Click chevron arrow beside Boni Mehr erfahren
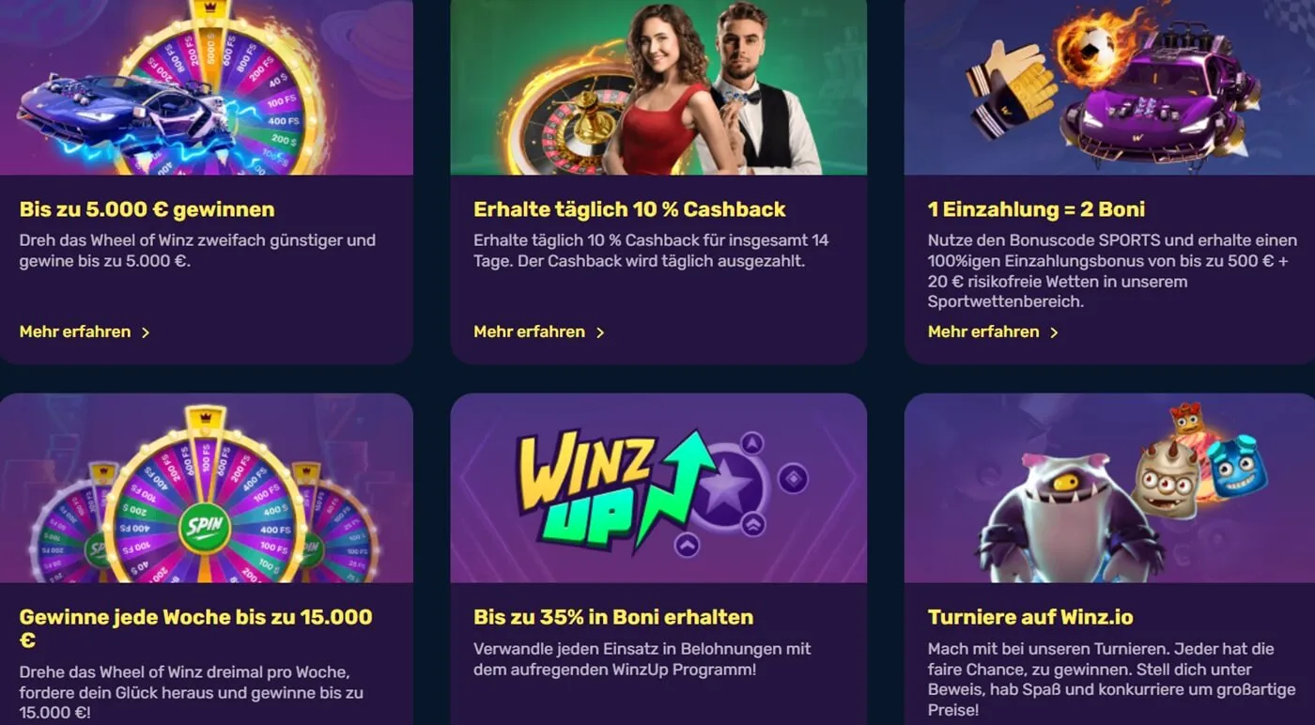 tap(1054, 332)
